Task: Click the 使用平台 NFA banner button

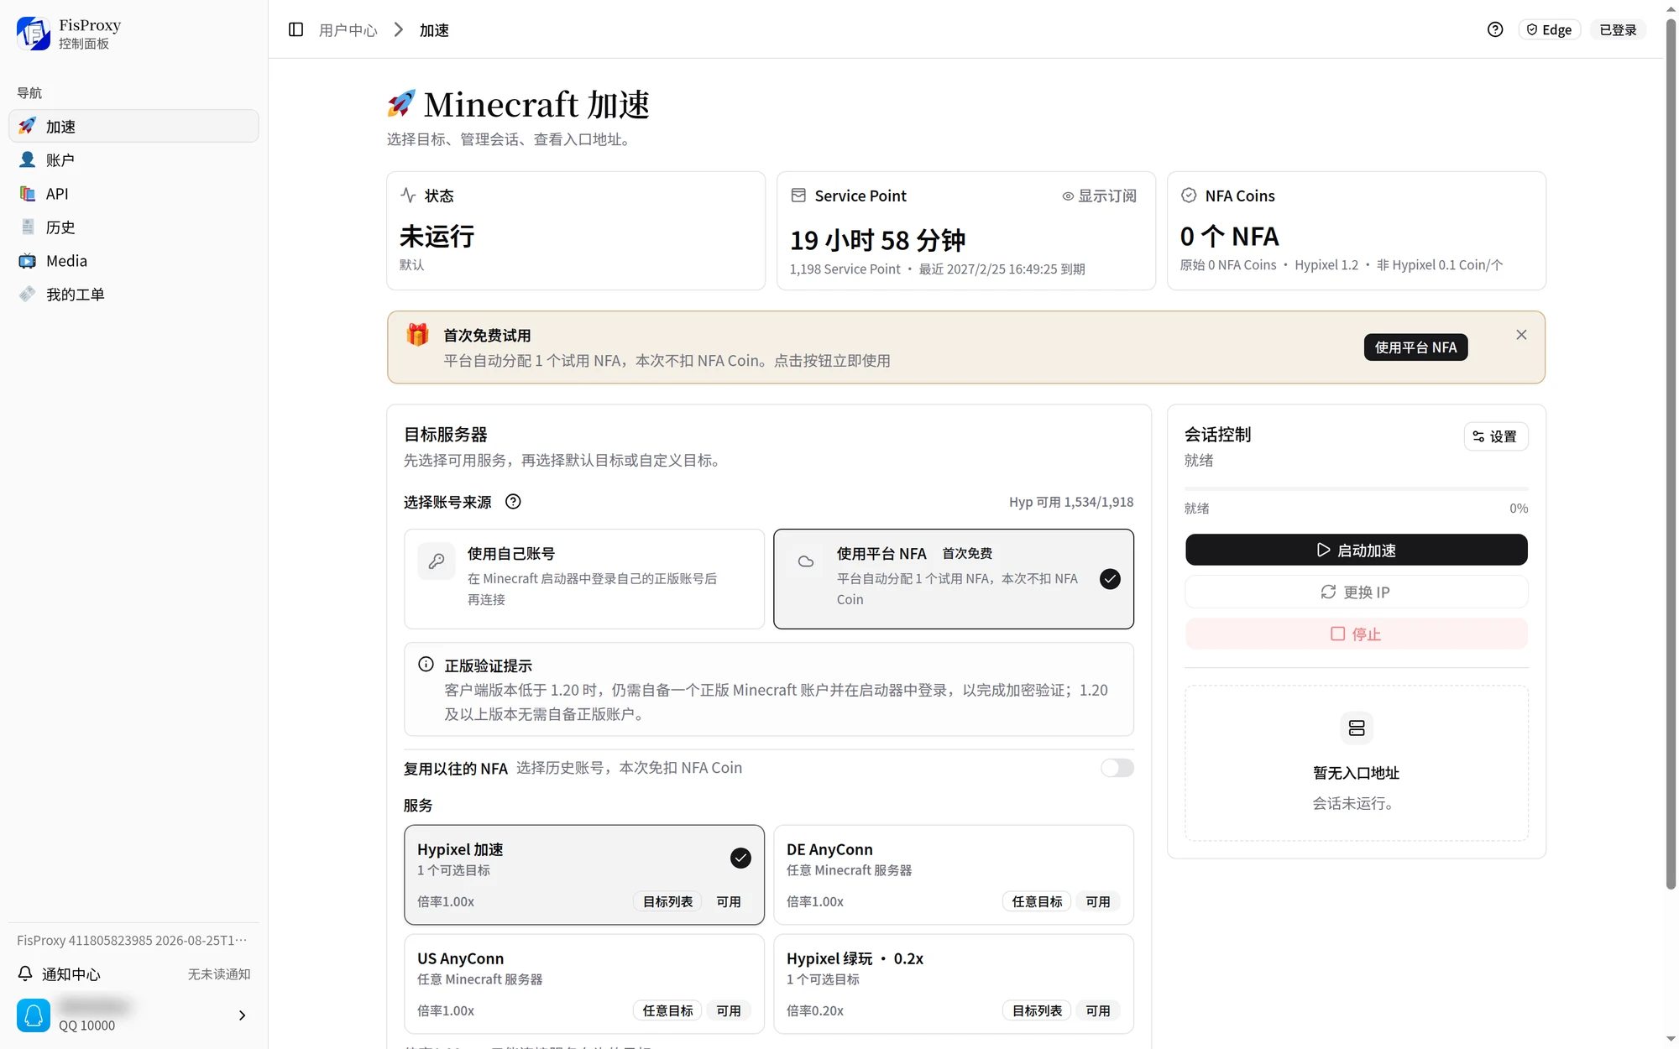Action: click(x=1415, y=347)
